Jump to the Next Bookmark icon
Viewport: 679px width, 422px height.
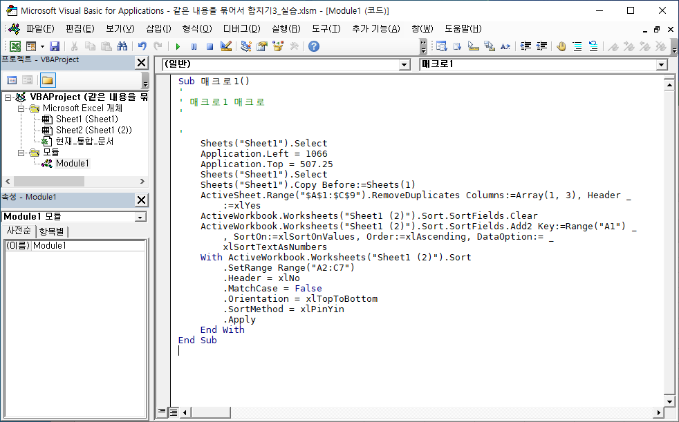coord(629,46)
